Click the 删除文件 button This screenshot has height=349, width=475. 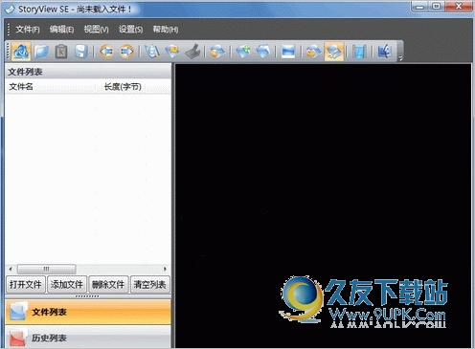pyautogui.click(x=108, y=284)
